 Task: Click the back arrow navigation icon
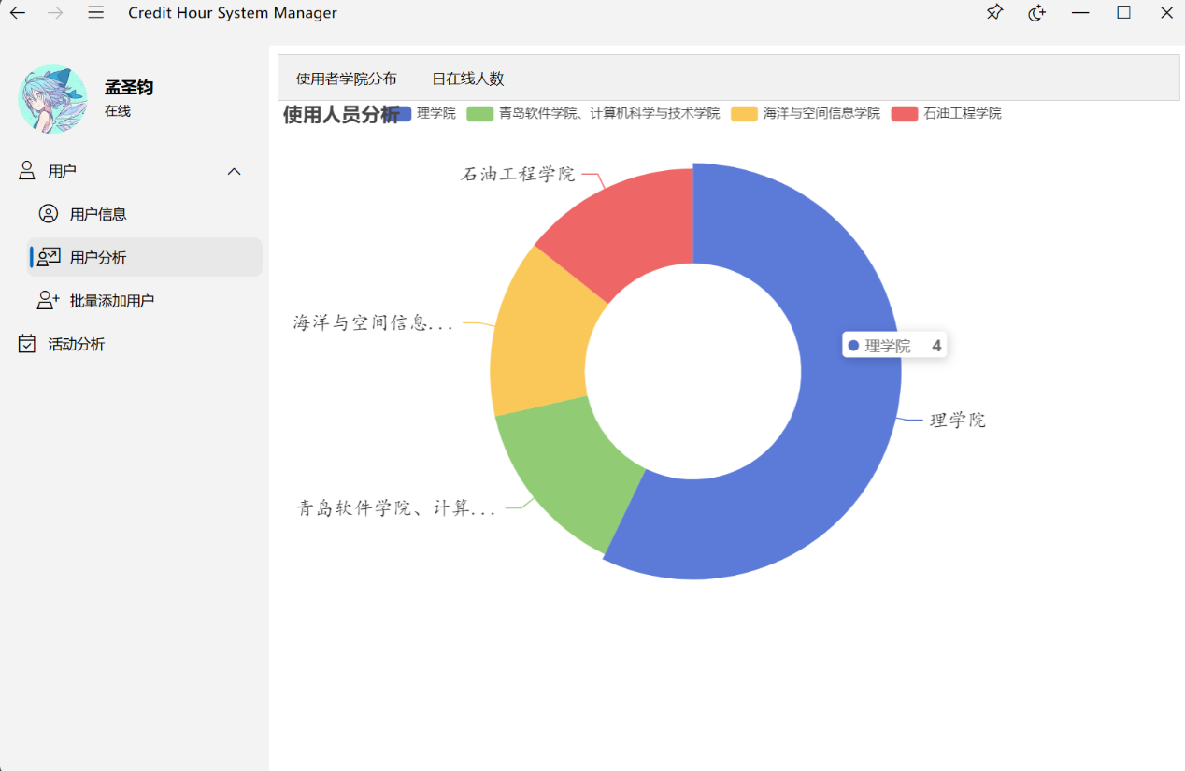coord(18,13)
